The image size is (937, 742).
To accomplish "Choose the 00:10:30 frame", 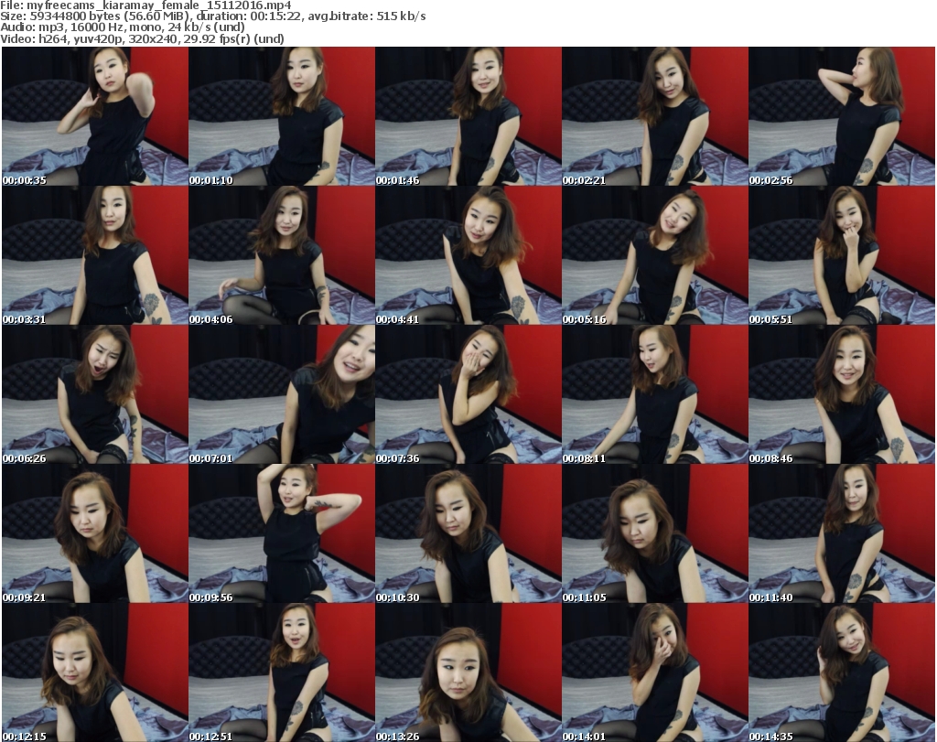I will [468, 534].
